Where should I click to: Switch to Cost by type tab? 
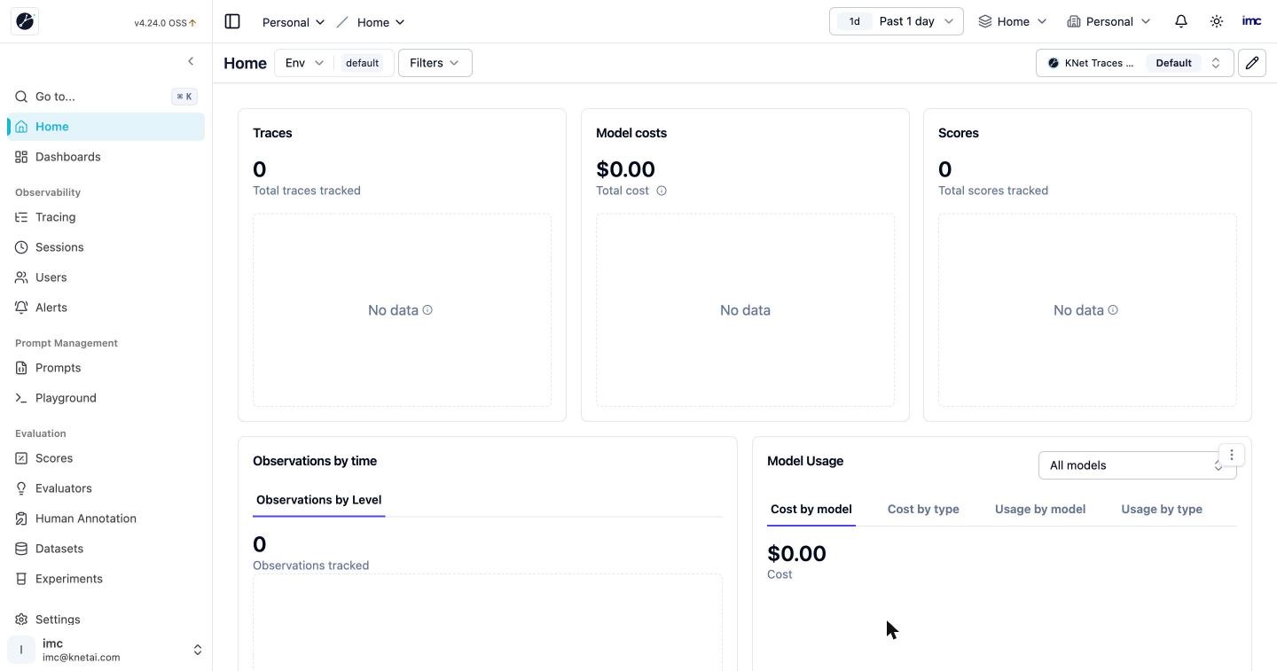pos(923,509)
